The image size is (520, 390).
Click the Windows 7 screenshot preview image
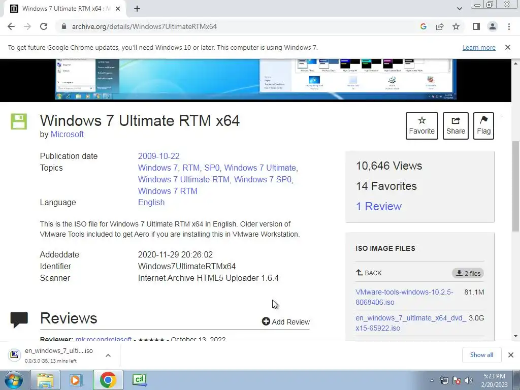click(x=256, y=79)
